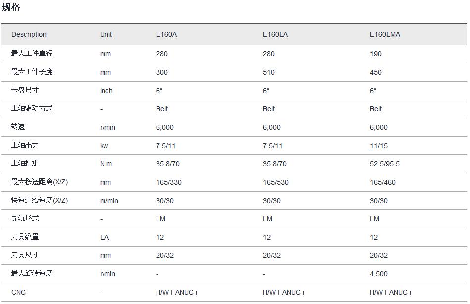470x304 pixels.
Task: Click the 165/530 travel distance value
Action: [276, 182]
